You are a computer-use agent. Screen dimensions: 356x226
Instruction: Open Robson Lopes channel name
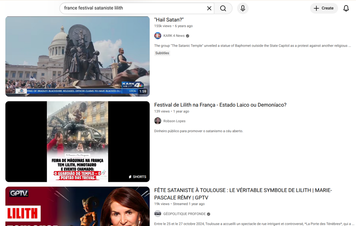174,121
